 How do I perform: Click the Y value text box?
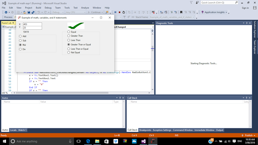point(33,28)
